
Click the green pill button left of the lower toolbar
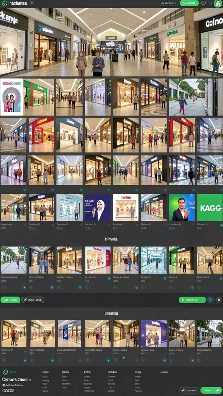tap(10, 300)
